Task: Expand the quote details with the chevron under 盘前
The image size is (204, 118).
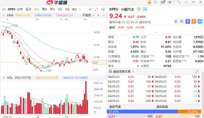Action: coord(156,32)
